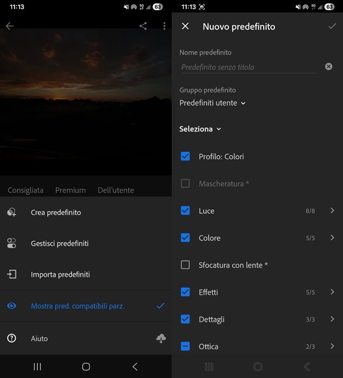
Task: Clear the preset name field
Action: pos(328,66)
